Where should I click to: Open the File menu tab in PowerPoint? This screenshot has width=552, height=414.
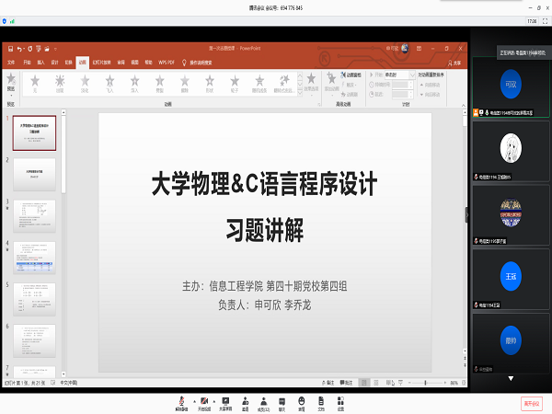click(12, 62)
